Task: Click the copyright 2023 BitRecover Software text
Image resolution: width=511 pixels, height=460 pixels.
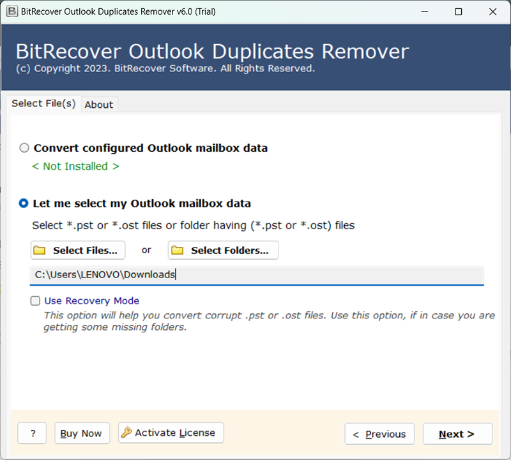Action: coord(165,68)
